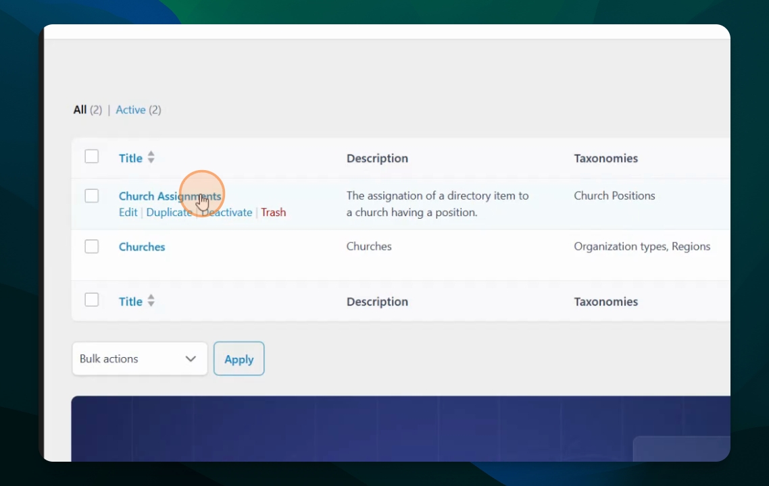769x486 pixels.
Task: Click 'Organization types, Regions' taxonomy text
Action: click(642, 246)
